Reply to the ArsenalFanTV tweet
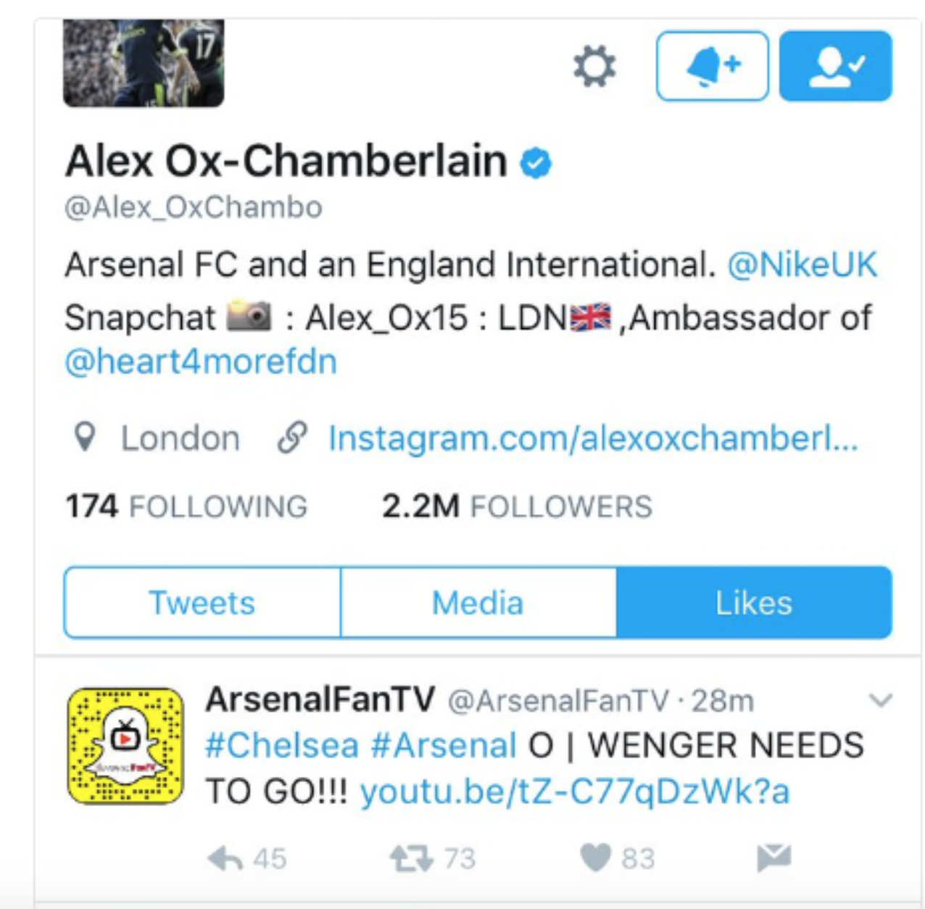Viewport: 925px width, 909px height. coord(225,859)
